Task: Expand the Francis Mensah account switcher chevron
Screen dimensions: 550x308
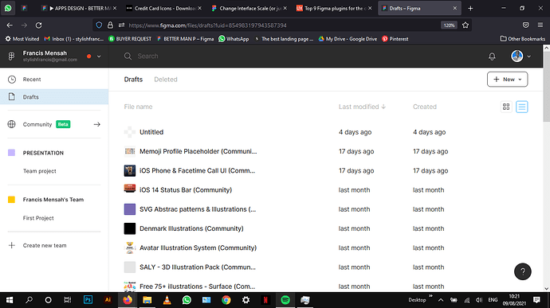Action: (x=99, y=57)
